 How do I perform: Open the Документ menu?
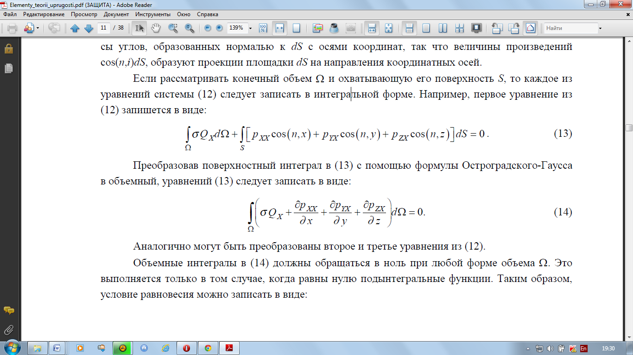coord(116,14)
